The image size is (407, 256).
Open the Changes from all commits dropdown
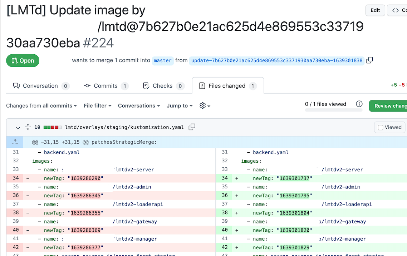41,106
